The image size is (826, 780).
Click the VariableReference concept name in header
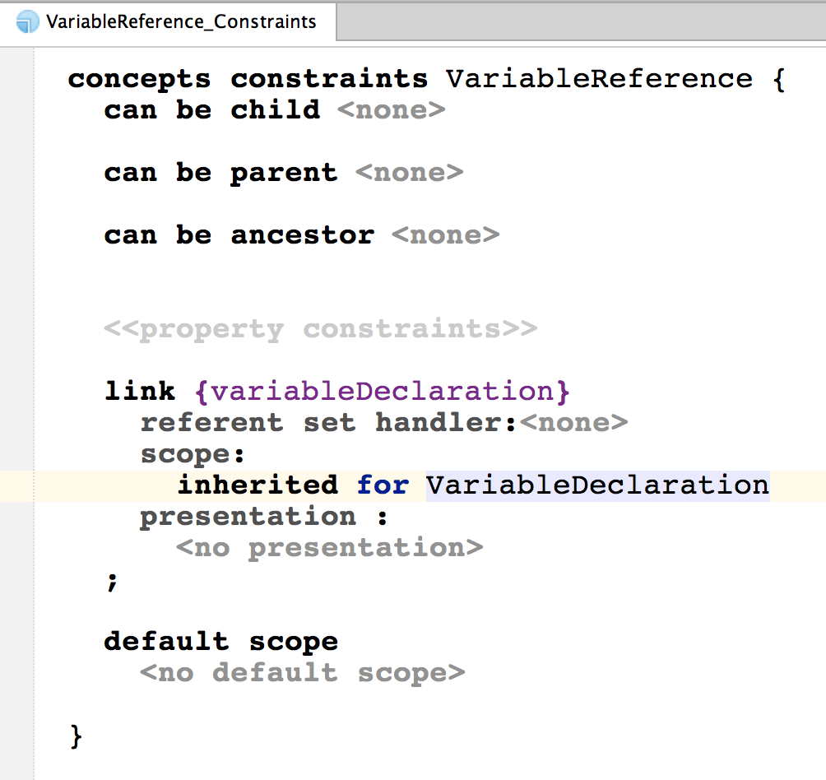pyautogui.click(x=599, y=79)
